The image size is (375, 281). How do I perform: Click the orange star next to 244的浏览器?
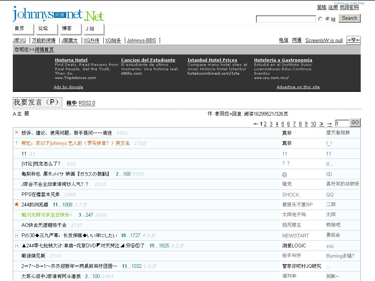pyautogui.click(x=16, y=204)
